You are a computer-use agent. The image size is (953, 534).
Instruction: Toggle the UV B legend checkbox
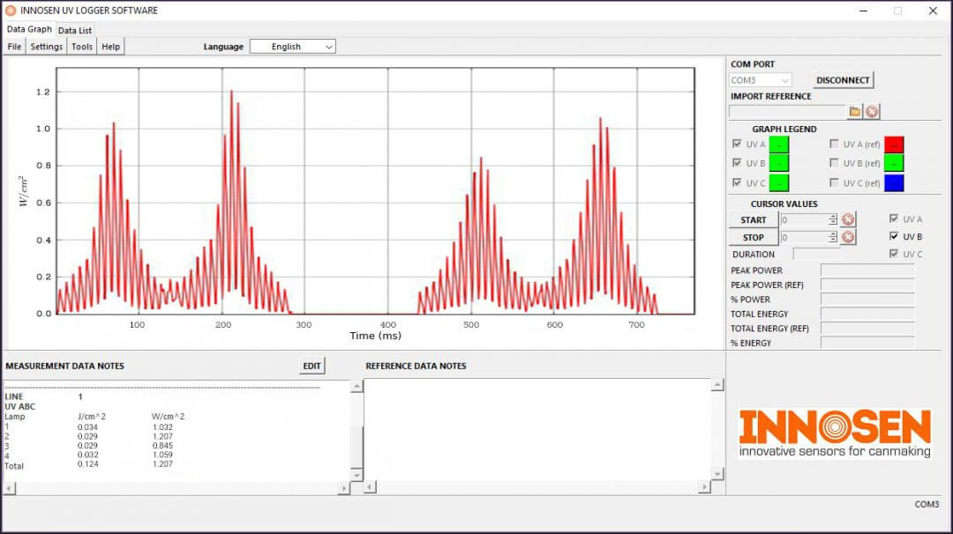(x=737, y=163)
